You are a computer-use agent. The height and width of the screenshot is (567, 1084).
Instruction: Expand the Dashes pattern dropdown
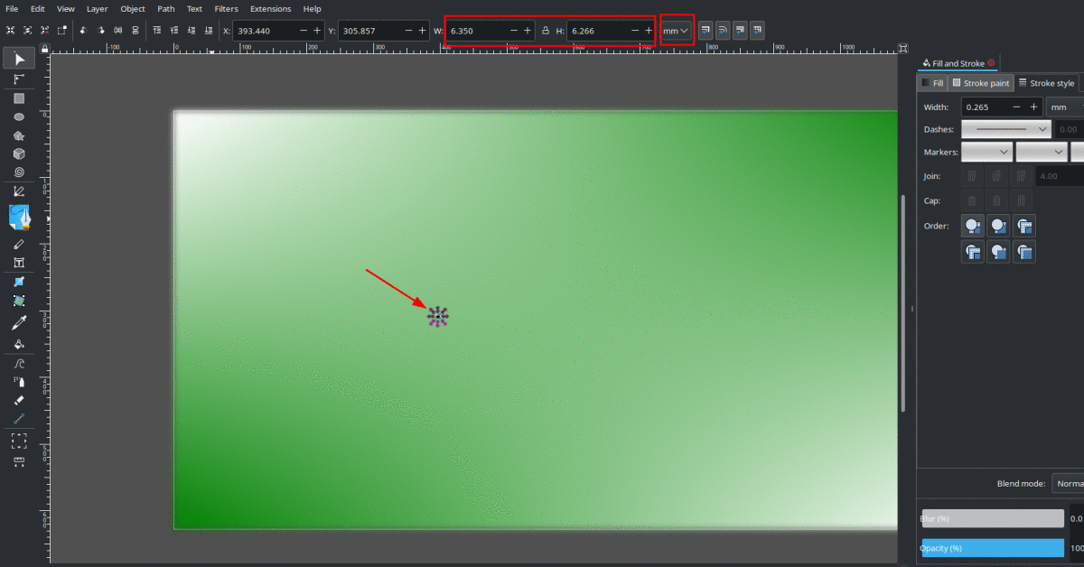pyautogui.click(x=1005, y=129)
